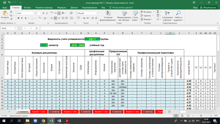Click the Format Painter brush icon
This screenshot has height=124, width=220.
pyautogui.click(x=11, y=19)
